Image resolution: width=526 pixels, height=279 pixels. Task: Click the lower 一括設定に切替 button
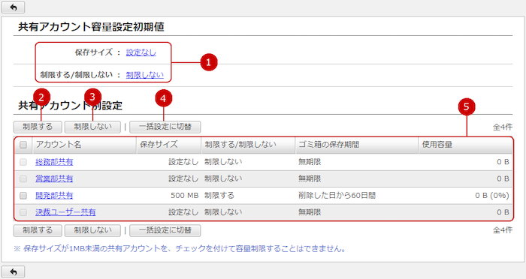tap(165, 230)
